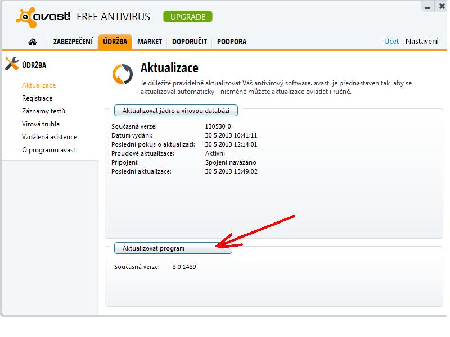Open the ZABEZPEČENÍ tab
This screenshot has width=450, height=337.
[x=73, y=42]
